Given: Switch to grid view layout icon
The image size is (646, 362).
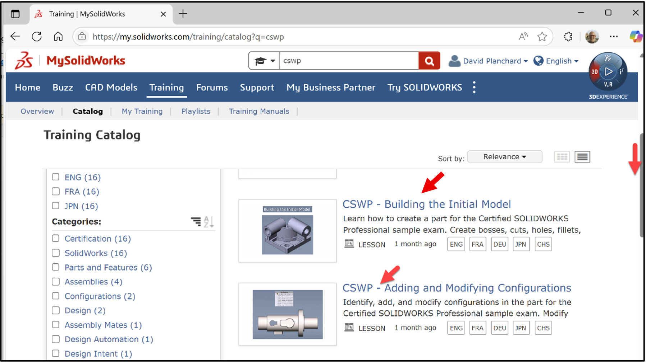Looking at the screenshot, I should click(x=562, y=157).
